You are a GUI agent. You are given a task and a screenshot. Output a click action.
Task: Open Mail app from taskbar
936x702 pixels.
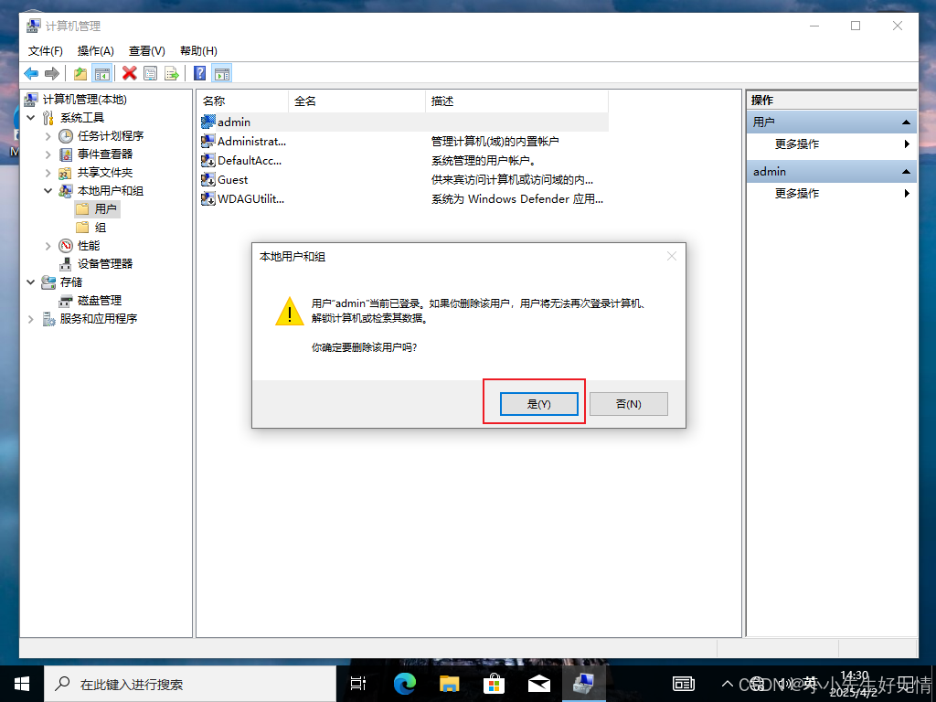tap(538, 684)
